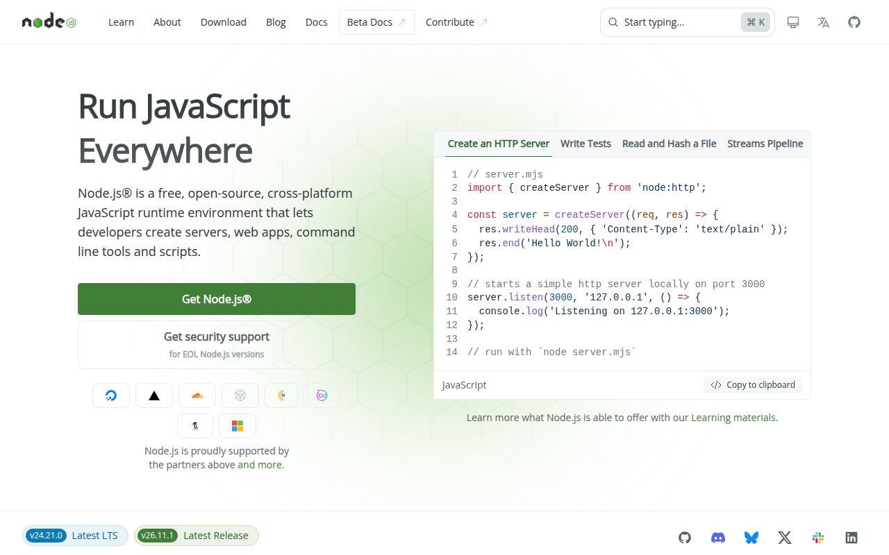Follow the Learning materials link
889x555 pixels.
(x=733, y=418)
